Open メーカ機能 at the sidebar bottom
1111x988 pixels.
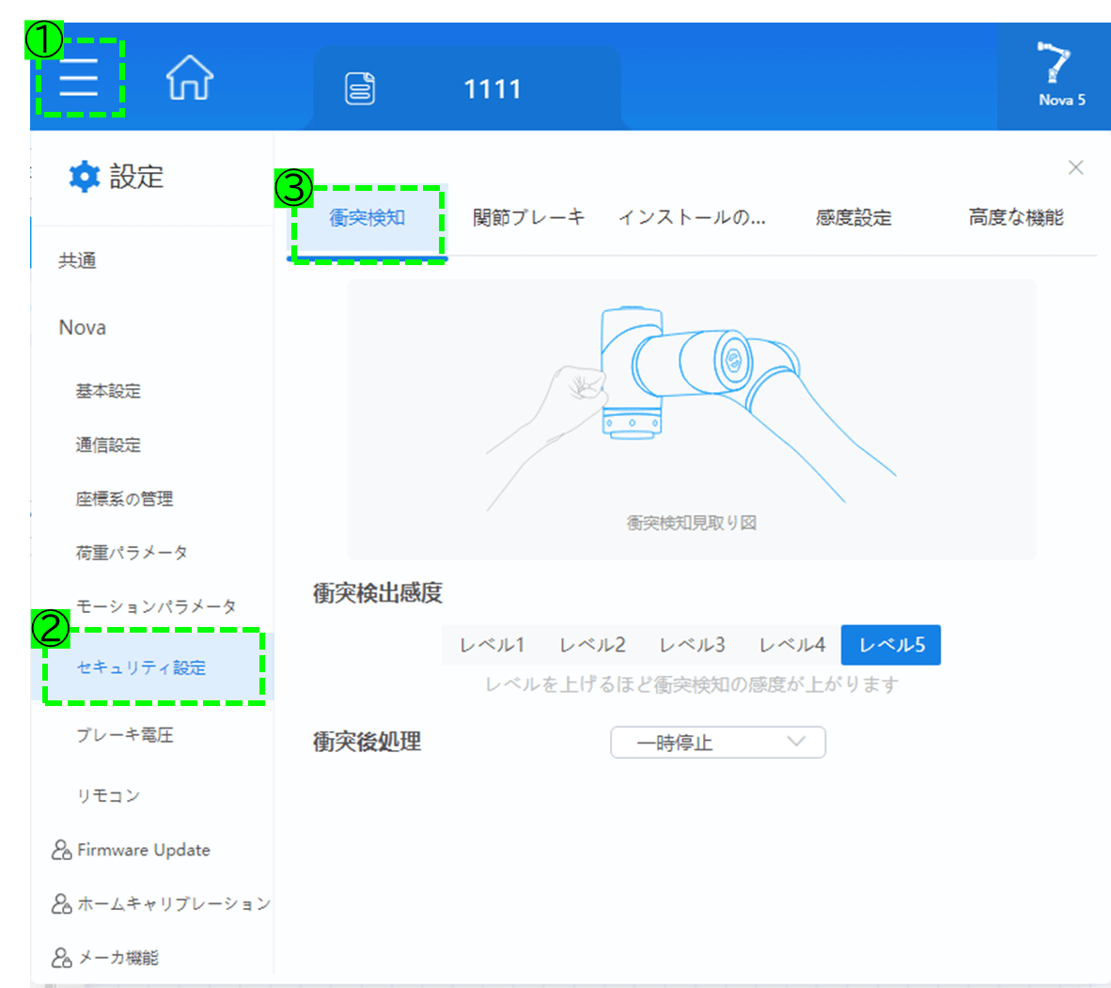click(121, 958)
